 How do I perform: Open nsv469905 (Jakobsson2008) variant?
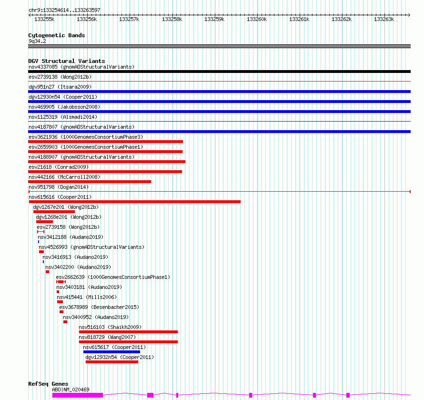click(x=64, y=107)
